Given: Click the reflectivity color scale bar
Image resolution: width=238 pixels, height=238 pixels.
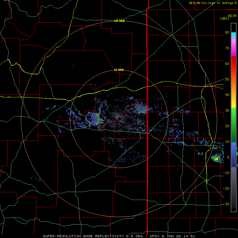Looking at the screenshot, I should coord(234,117).
